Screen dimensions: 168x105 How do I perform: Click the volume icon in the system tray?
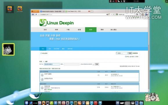click(x=113, y=1)
